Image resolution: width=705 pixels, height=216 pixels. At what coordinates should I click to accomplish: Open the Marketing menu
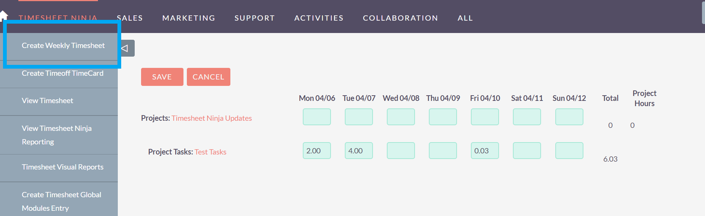[x=189, y=18]
